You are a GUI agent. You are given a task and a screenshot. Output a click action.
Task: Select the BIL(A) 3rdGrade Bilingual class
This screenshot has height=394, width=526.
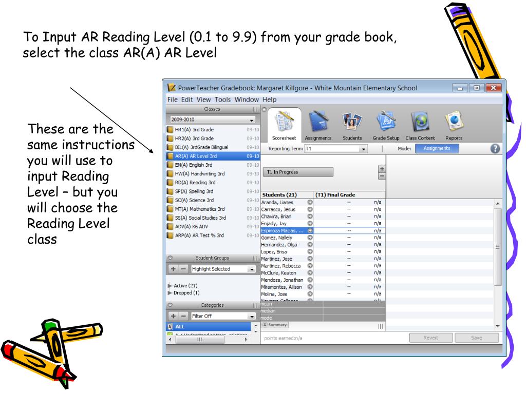coord(213,147)
